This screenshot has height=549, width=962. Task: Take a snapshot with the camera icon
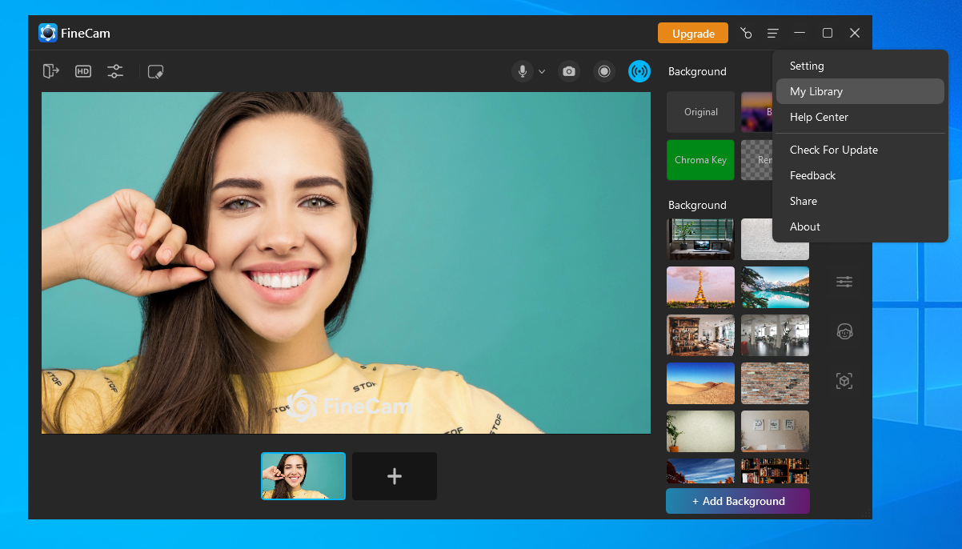point(569,71)
